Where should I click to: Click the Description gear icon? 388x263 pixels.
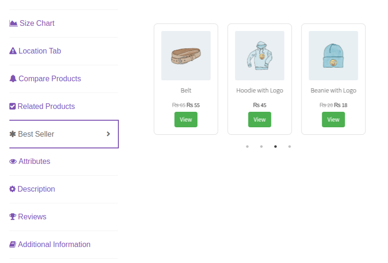point(13,189)
